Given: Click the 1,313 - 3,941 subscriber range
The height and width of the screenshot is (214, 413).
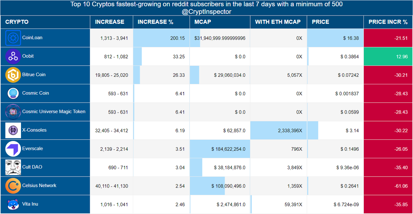Looking at the screenshot, I should (114, 38).
